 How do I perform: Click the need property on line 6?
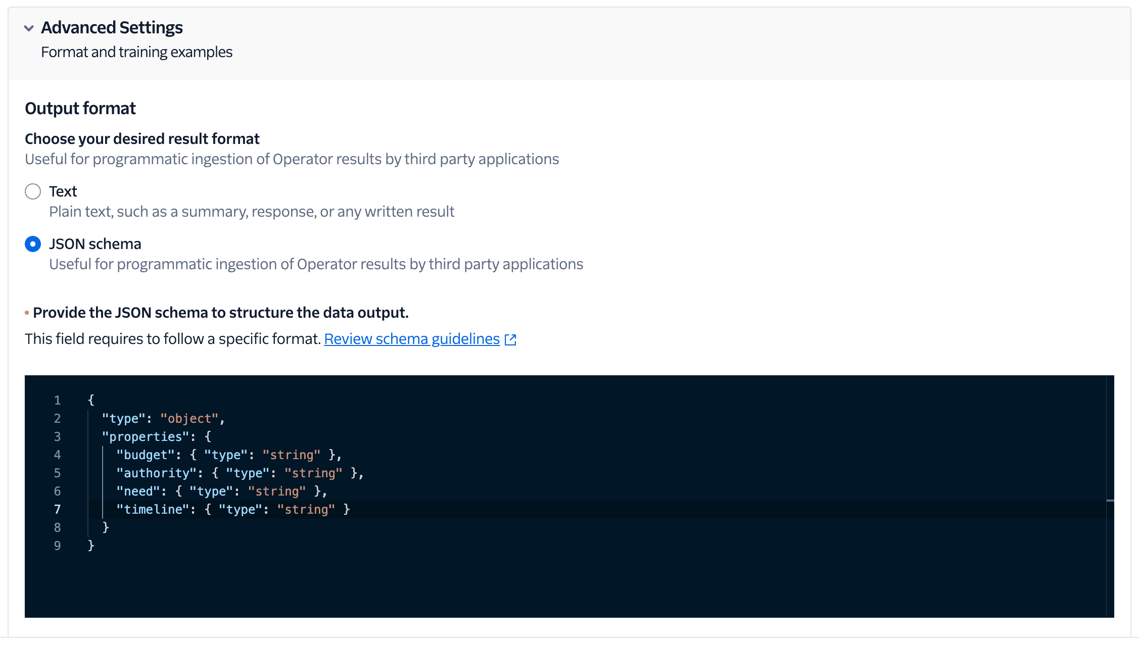tap(137, 490)
